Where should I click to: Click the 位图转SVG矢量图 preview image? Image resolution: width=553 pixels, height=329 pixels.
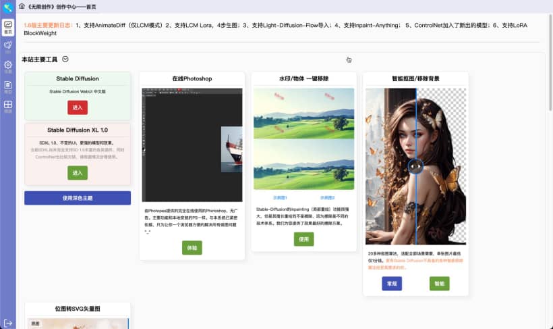coord(78,324)
